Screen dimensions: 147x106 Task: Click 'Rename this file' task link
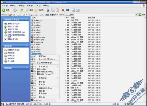point(13,24)
